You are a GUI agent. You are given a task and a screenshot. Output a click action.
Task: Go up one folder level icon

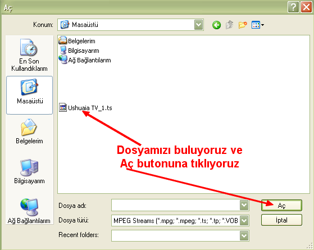click(230, 25)
